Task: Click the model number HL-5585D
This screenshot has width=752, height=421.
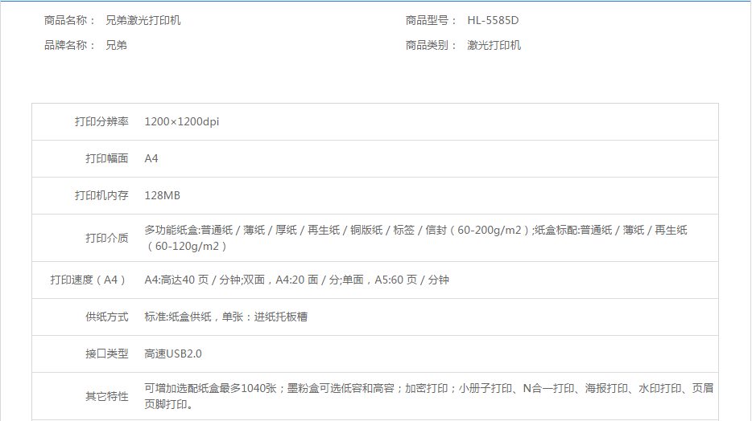Action: [493, 21]
